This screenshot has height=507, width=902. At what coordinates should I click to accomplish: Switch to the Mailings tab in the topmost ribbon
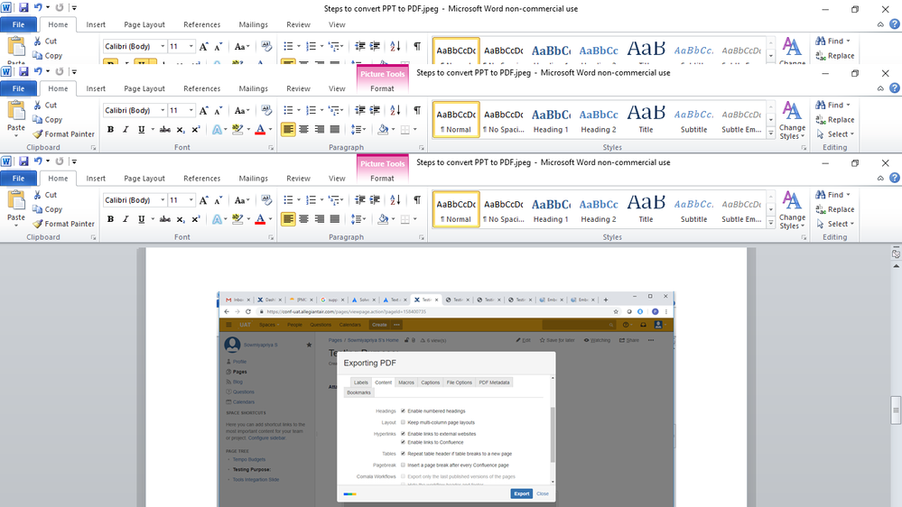click(x=253, y=24)
